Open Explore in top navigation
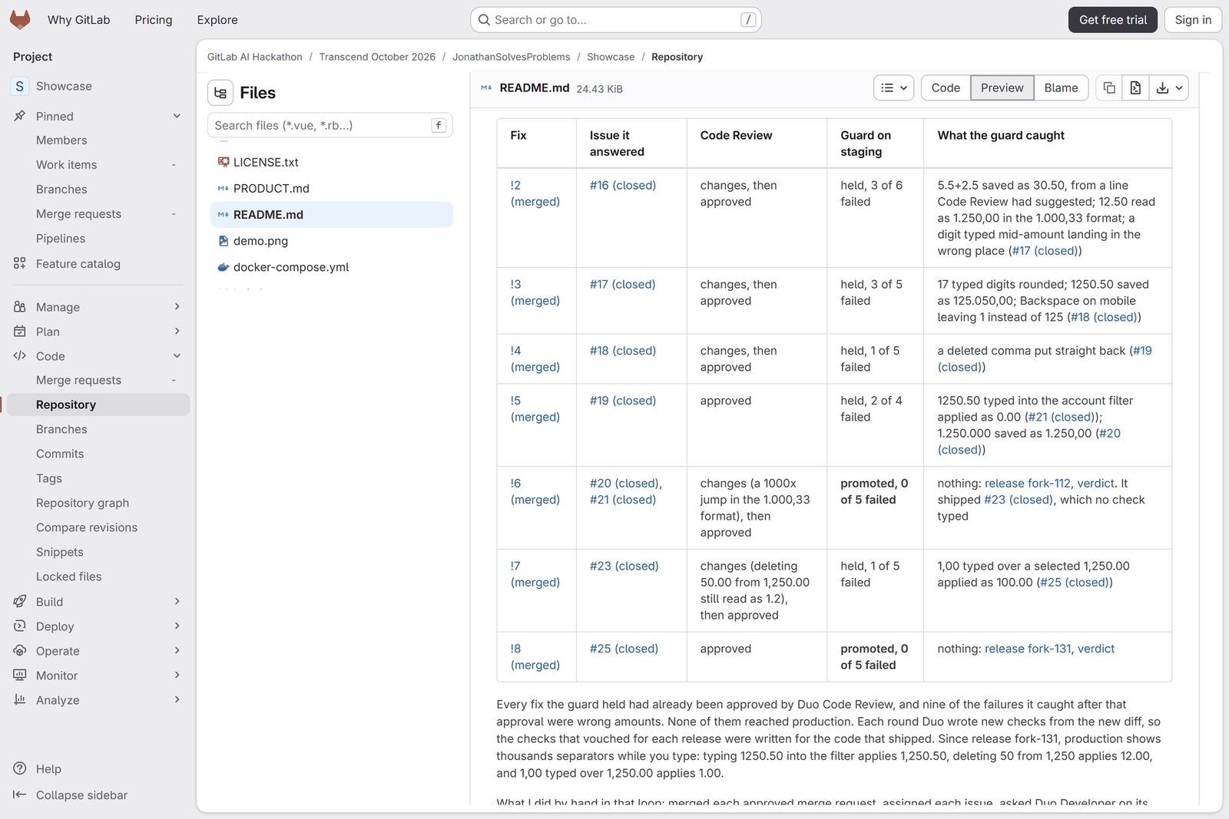 coord(217,20)
